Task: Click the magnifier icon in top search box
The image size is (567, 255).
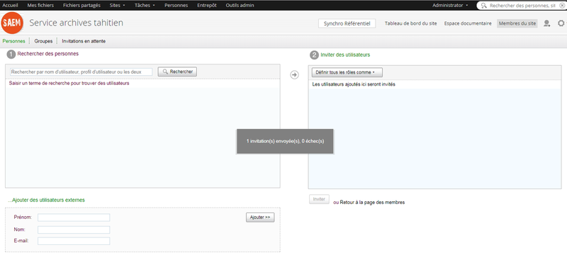Action: pyautogui.click(x=484, y=6)
